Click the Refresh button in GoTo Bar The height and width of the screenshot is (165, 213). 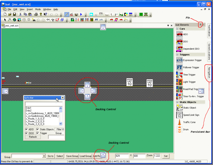click(x=33, y=137)
